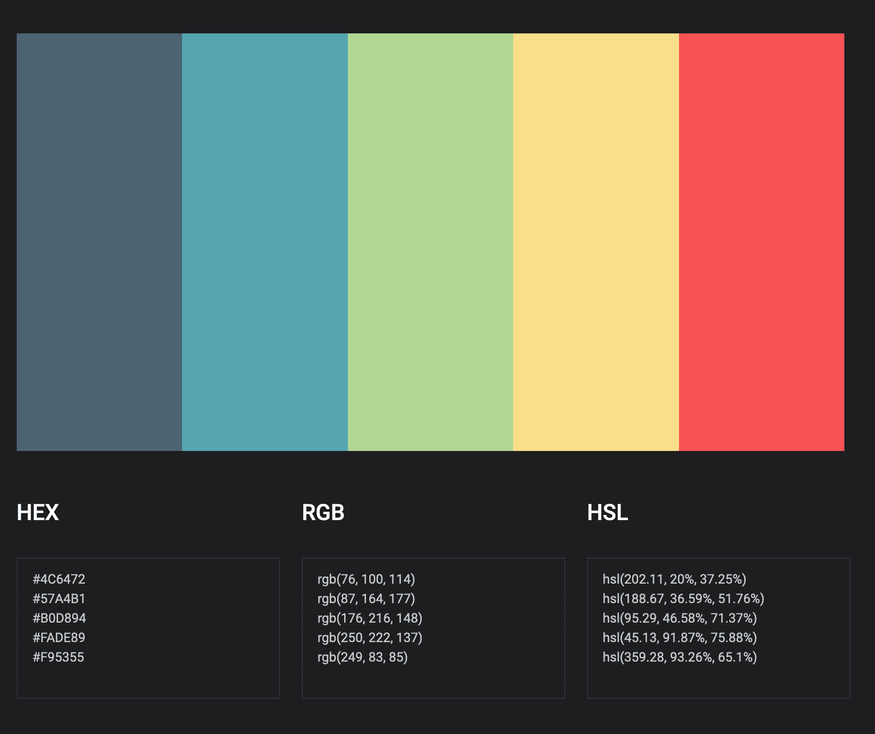Click the HEX heading

38,513
